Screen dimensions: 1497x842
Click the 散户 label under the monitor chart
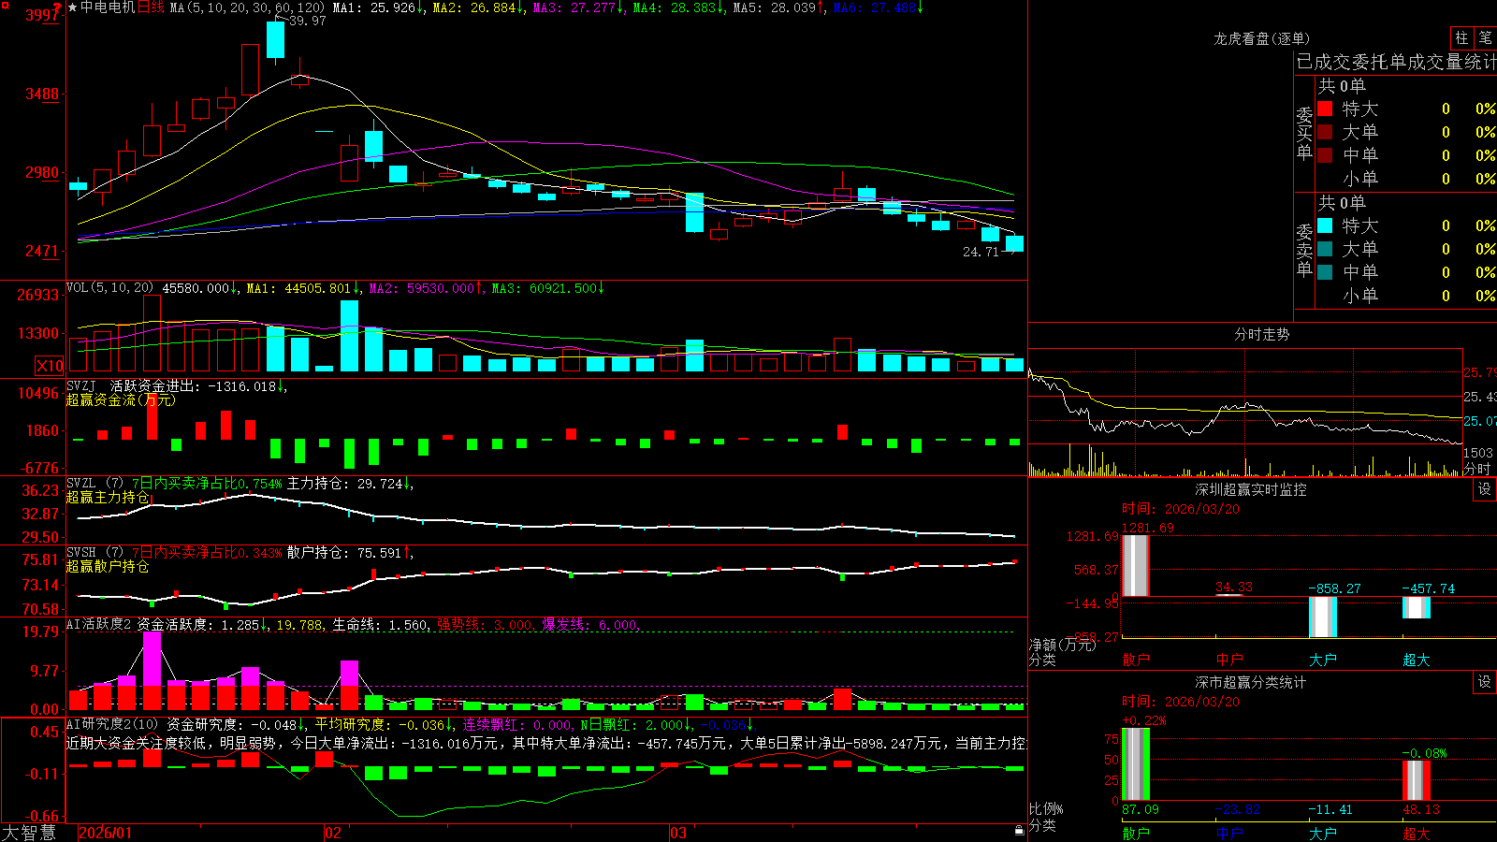click(x=1136, y=660)
